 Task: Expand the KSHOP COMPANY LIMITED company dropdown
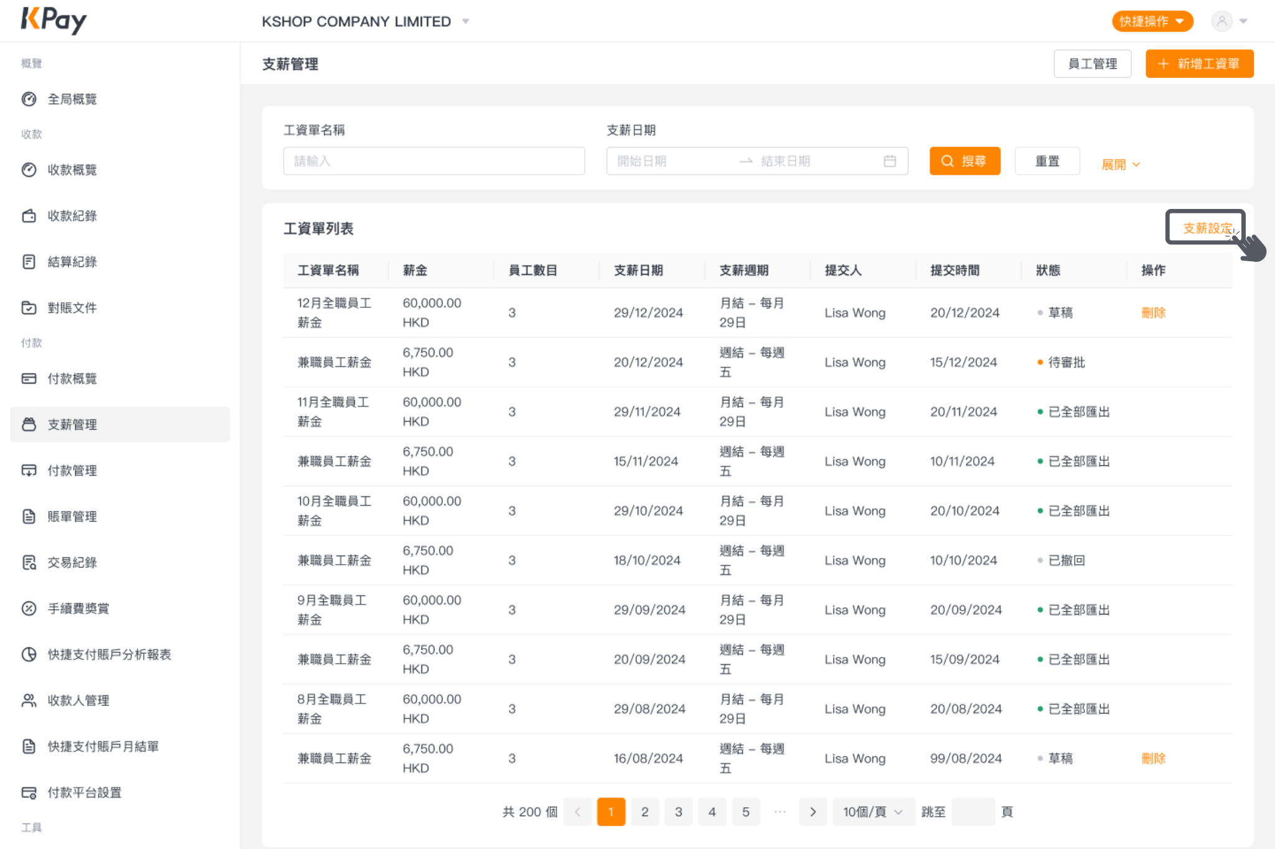pyautogui.click(x=466, y=22)
